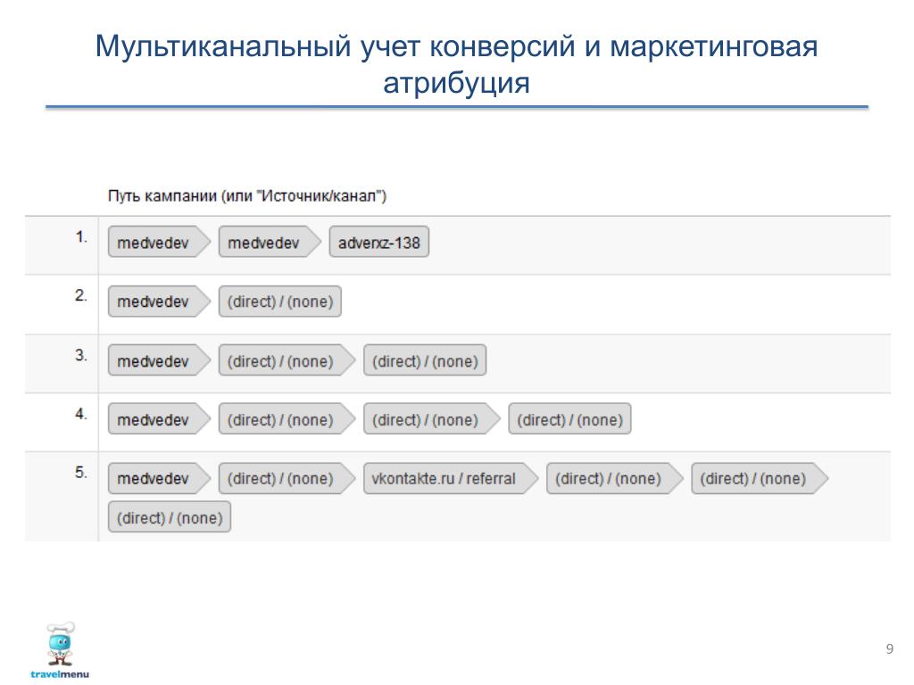Select medvedev chip in row 5
This screenshot has height=685, width=914.
click(159, 479)
